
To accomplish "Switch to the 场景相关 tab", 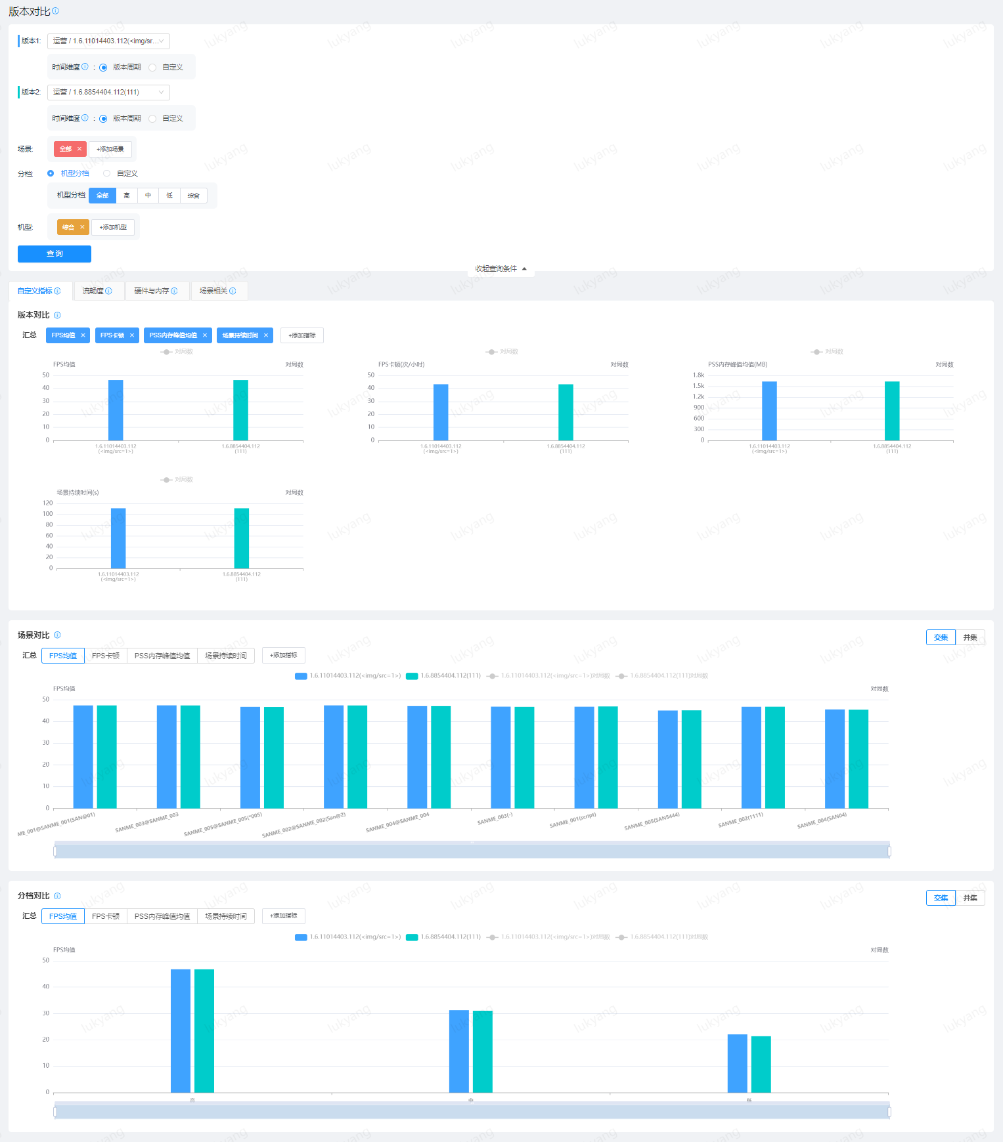I will click(x=214, y=291).
